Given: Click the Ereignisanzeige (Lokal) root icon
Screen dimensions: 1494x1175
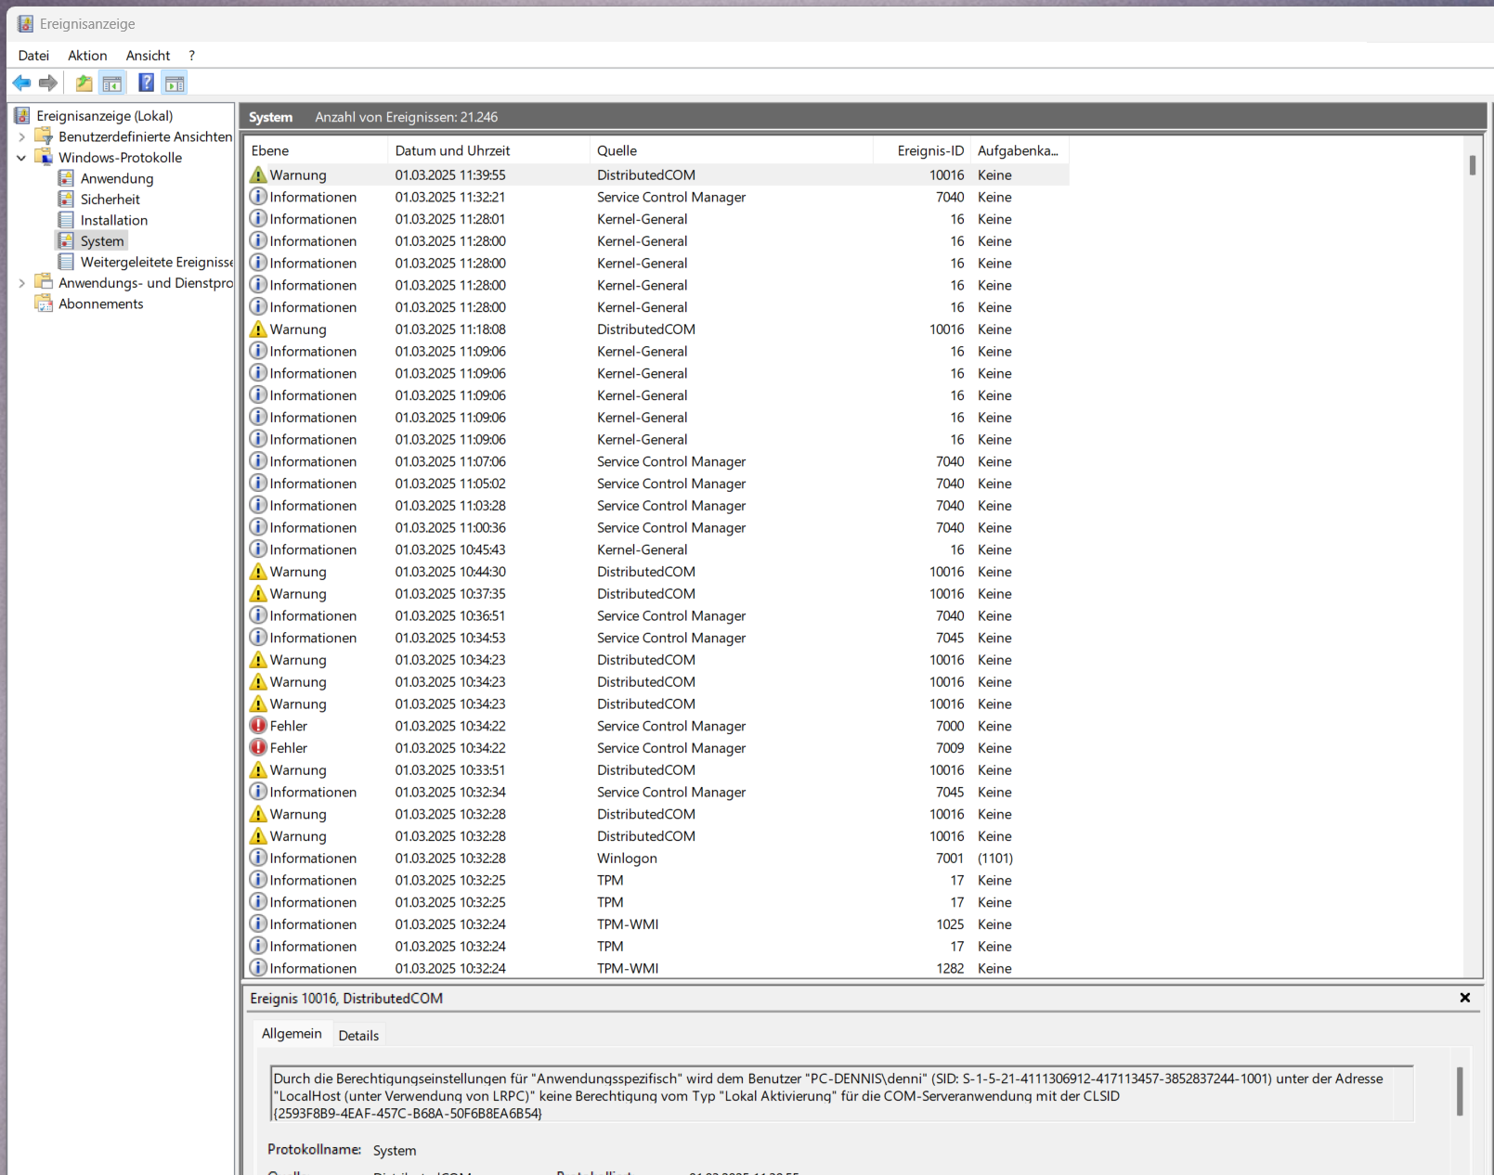Looking at the screenshot, I should pos(22,116).
